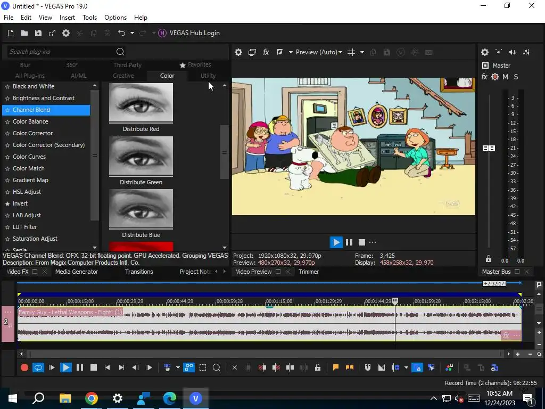The height and width of the screenshot is (409, 545).
Task: Open Windows Start menu
Action: pos(13,398)
